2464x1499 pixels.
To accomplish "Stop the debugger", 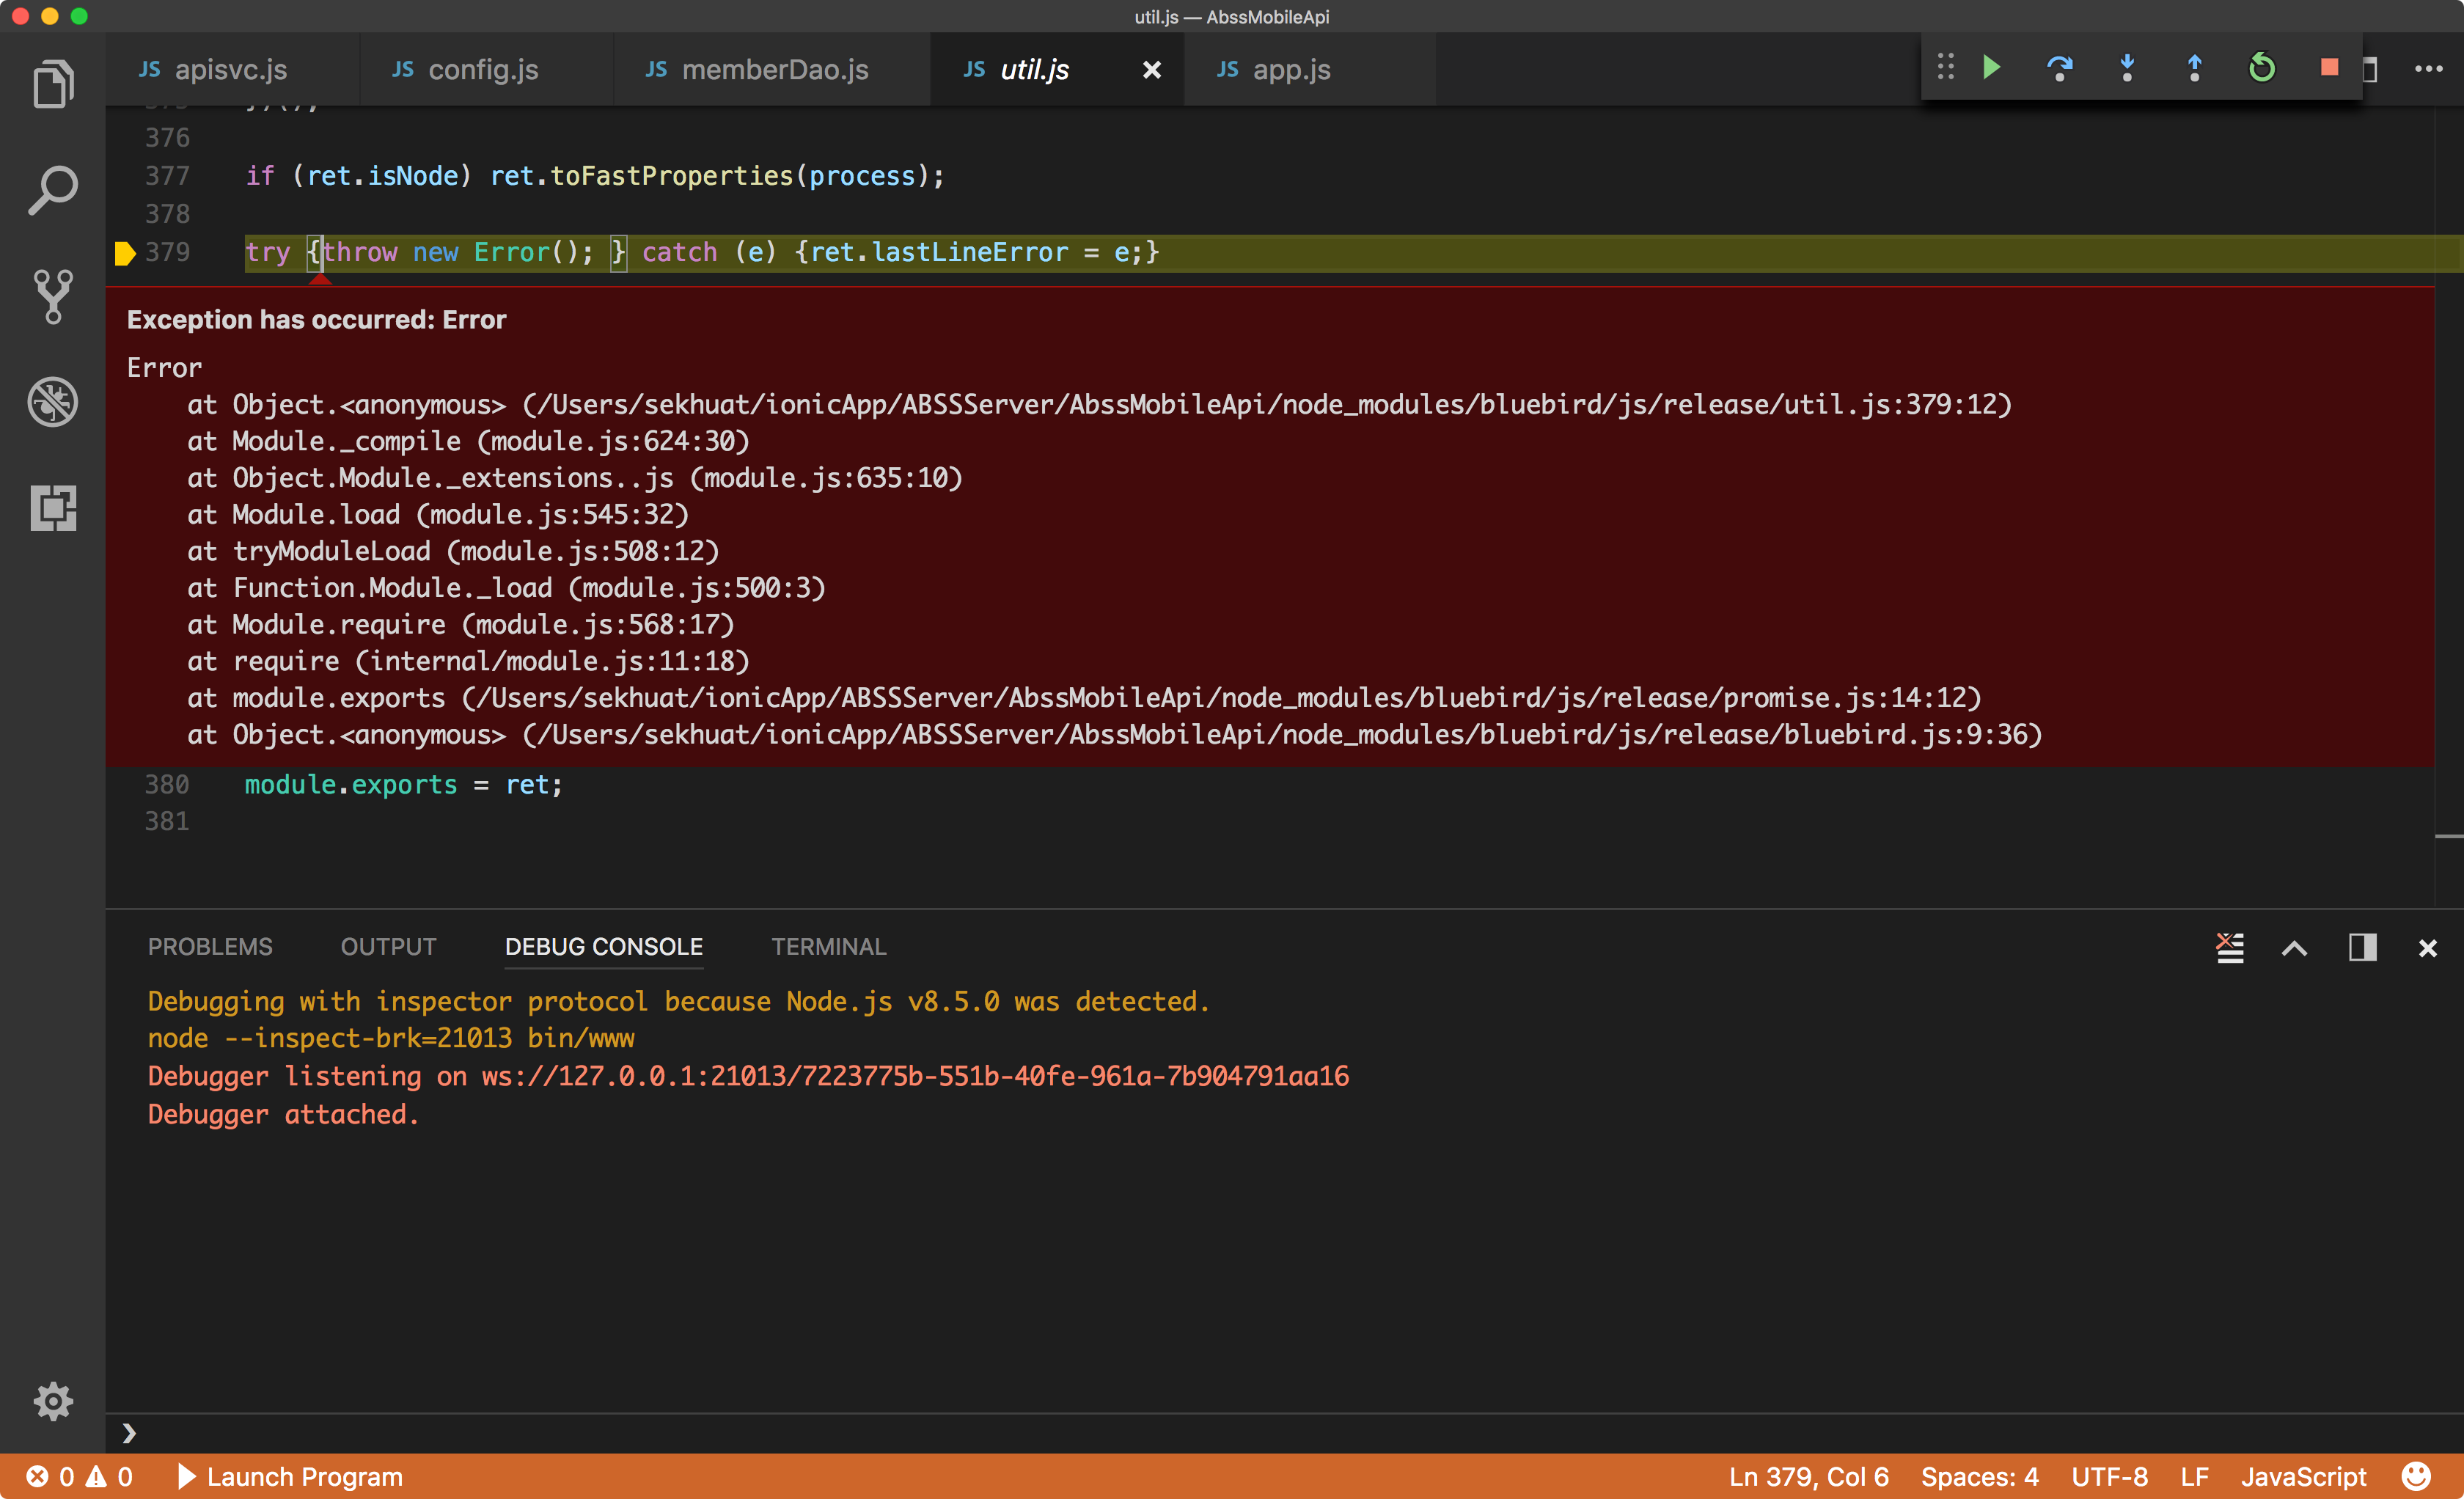I will [x=2329, y=68].
